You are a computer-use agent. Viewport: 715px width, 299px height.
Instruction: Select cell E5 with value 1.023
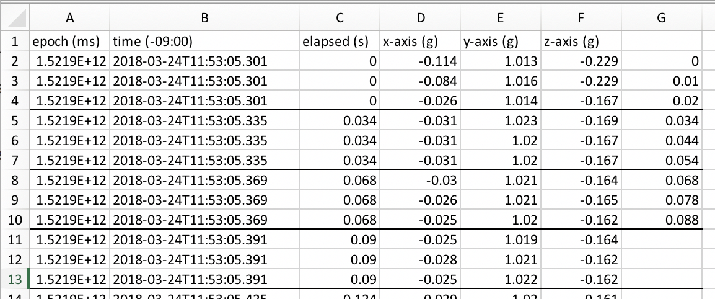coord(500,121)
